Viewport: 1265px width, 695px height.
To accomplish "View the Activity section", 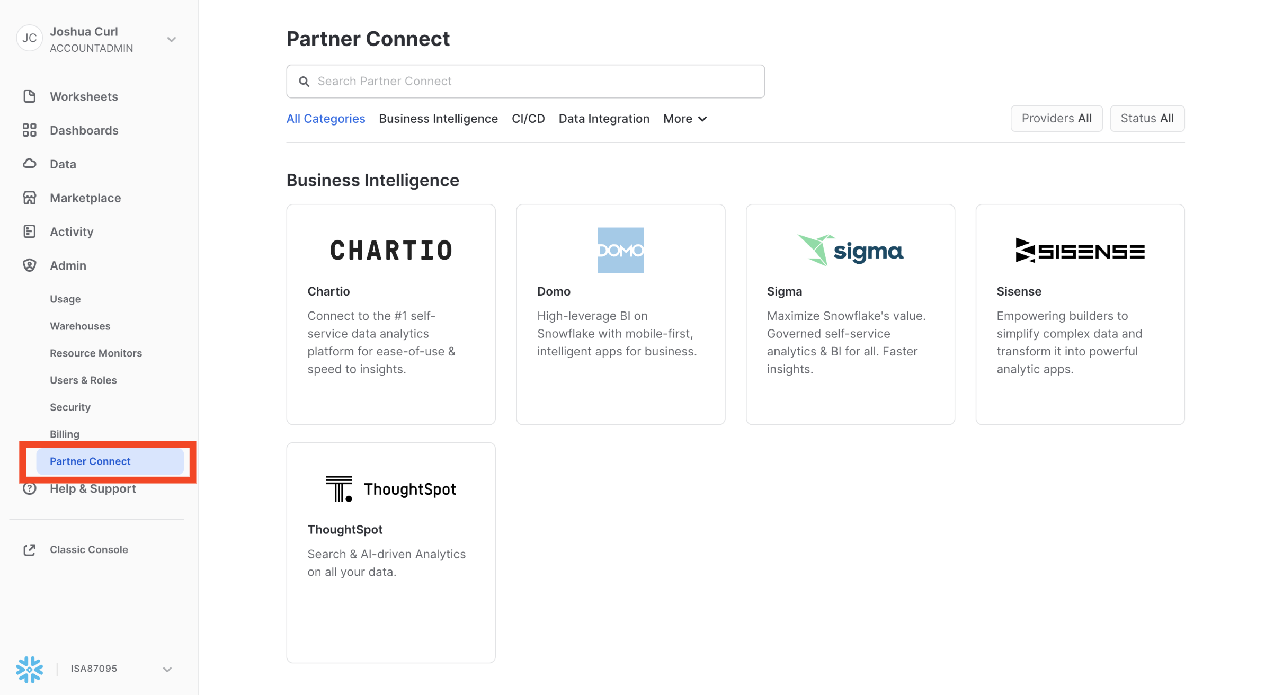I will 71,231.
